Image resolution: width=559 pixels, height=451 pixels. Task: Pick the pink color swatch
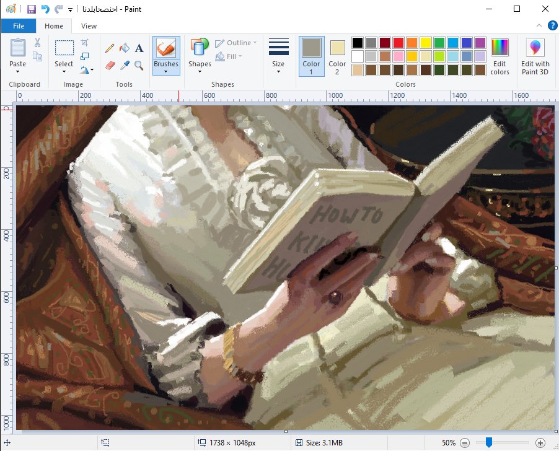click(398, 56)
